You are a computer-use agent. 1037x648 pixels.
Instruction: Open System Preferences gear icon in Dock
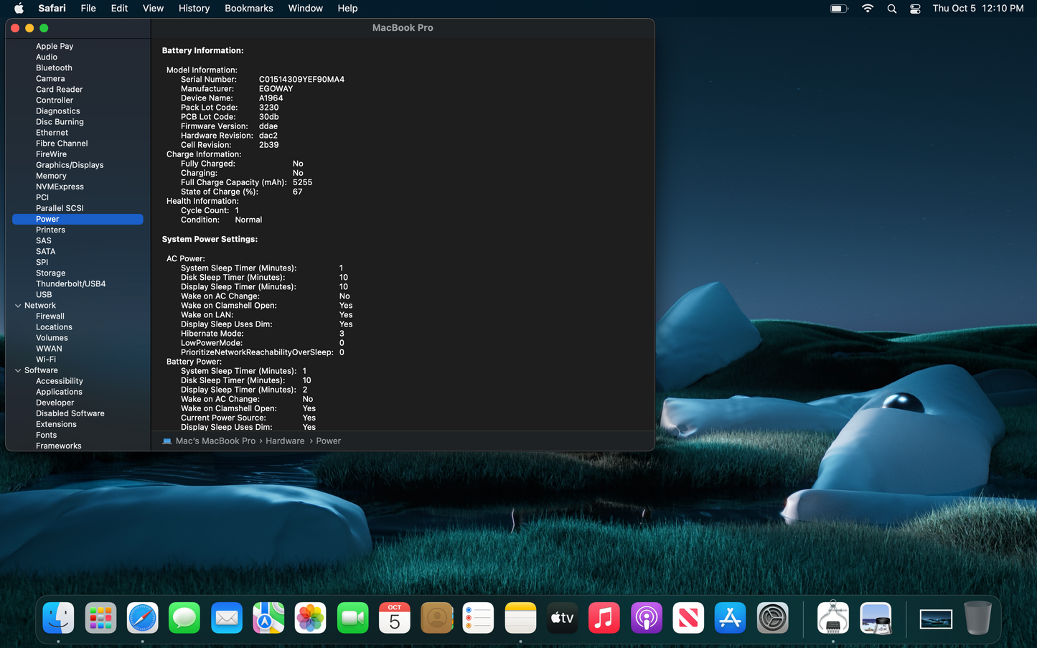click(x=773, y=617)
